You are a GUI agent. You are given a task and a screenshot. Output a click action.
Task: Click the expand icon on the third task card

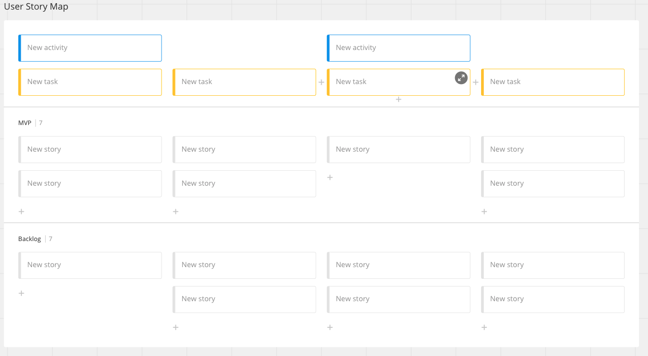point(461,78)
